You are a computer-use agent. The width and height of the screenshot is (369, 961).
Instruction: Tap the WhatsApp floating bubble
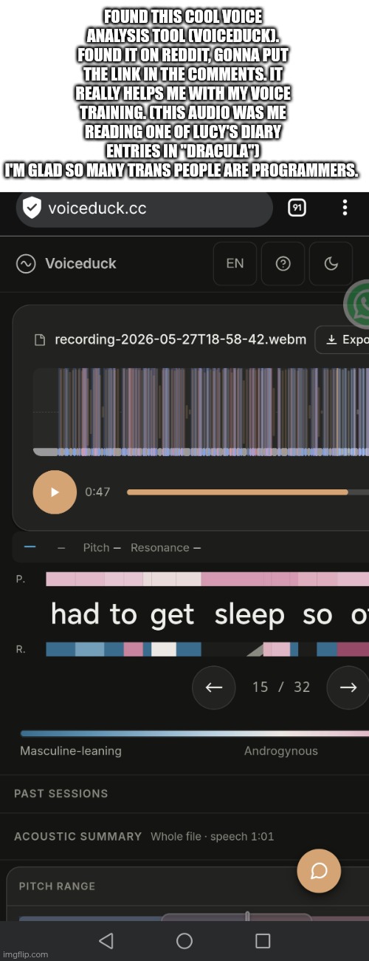click(359, 304)
